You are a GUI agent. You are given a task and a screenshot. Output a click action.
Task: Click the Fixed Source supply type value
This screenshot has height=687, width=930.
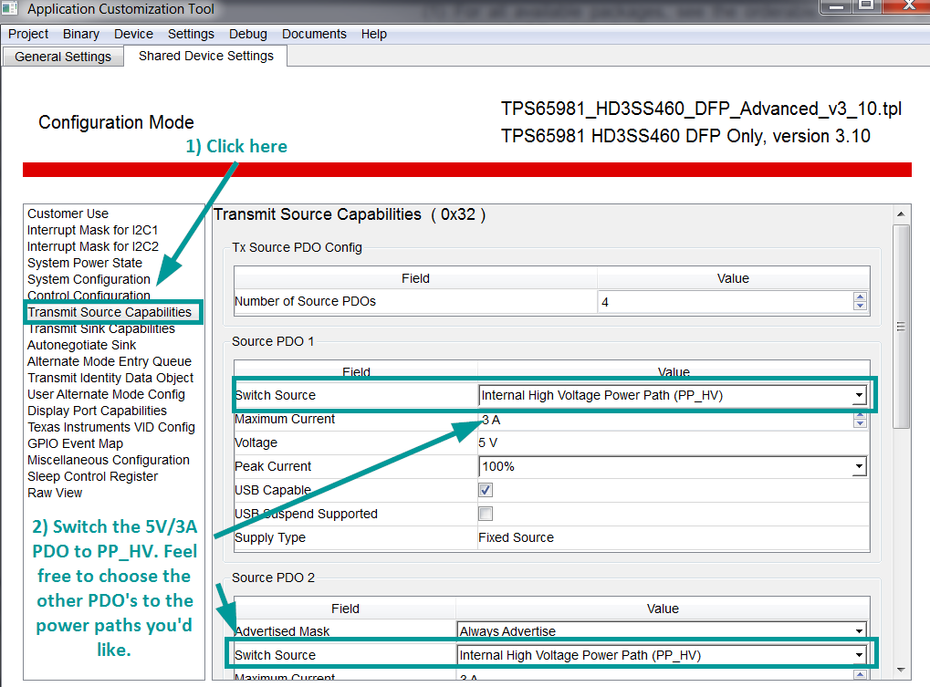(516, 537)
